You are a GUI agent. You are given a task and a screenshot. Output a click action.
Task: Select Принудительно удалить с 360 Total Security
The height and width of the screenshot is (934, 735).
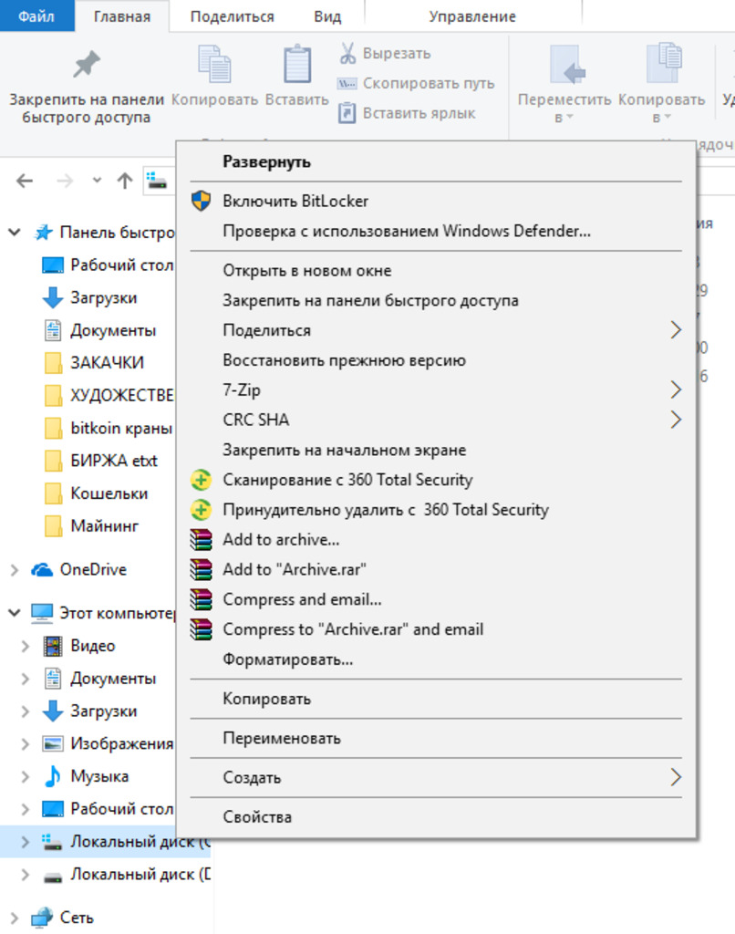point(436,510)
